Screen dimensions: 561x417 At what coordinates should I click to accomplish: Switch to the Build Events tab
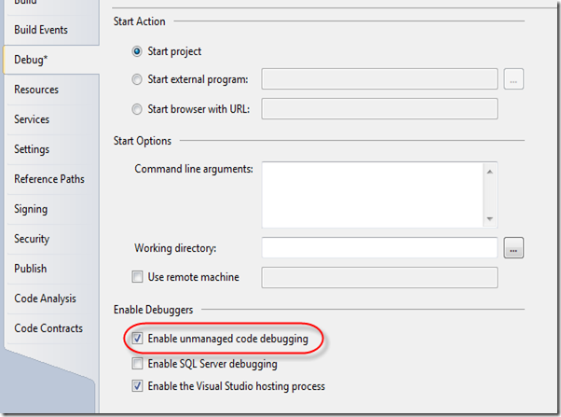(41, 30)
